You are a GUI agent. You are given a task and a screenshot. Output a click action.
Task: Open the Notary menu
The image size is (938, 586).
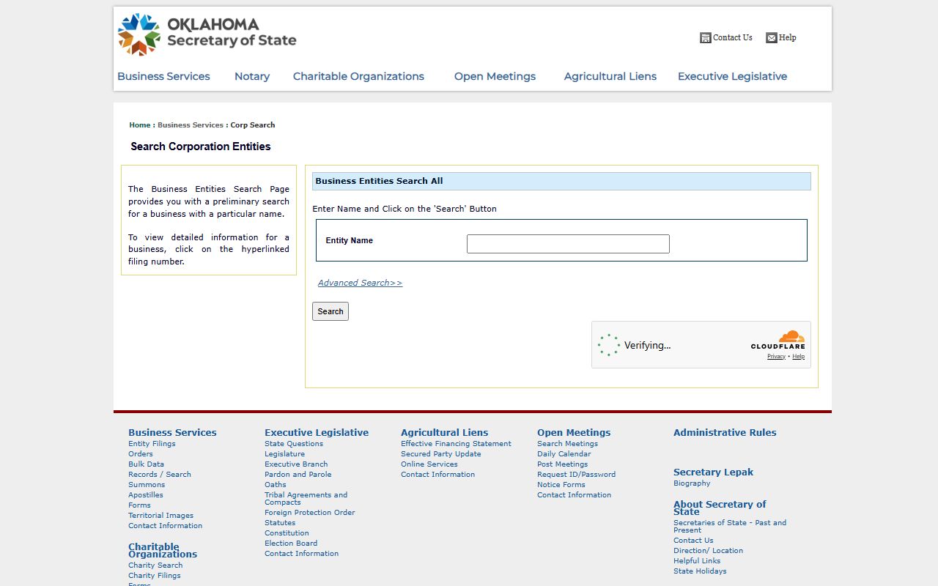click(252, 76)
